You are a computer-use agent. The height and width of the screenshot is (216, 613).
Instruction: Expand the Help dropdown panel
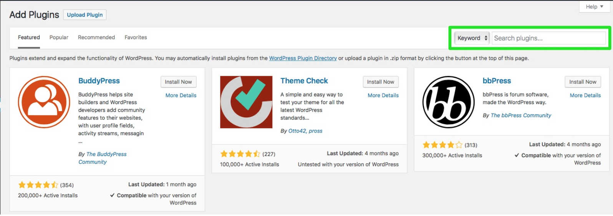[x=594, y=7]
